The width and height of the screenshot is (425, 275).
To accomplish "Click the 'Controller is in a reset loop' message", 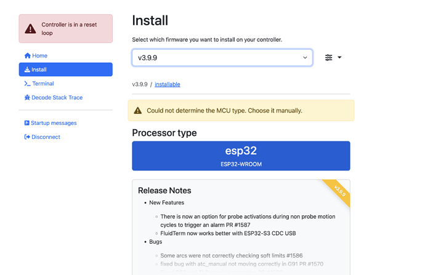I will 69,29.
